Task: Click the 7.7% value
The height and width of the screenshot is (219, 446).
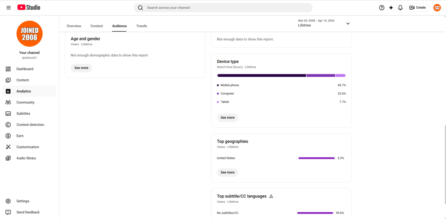Action: [x=343, y=102]
